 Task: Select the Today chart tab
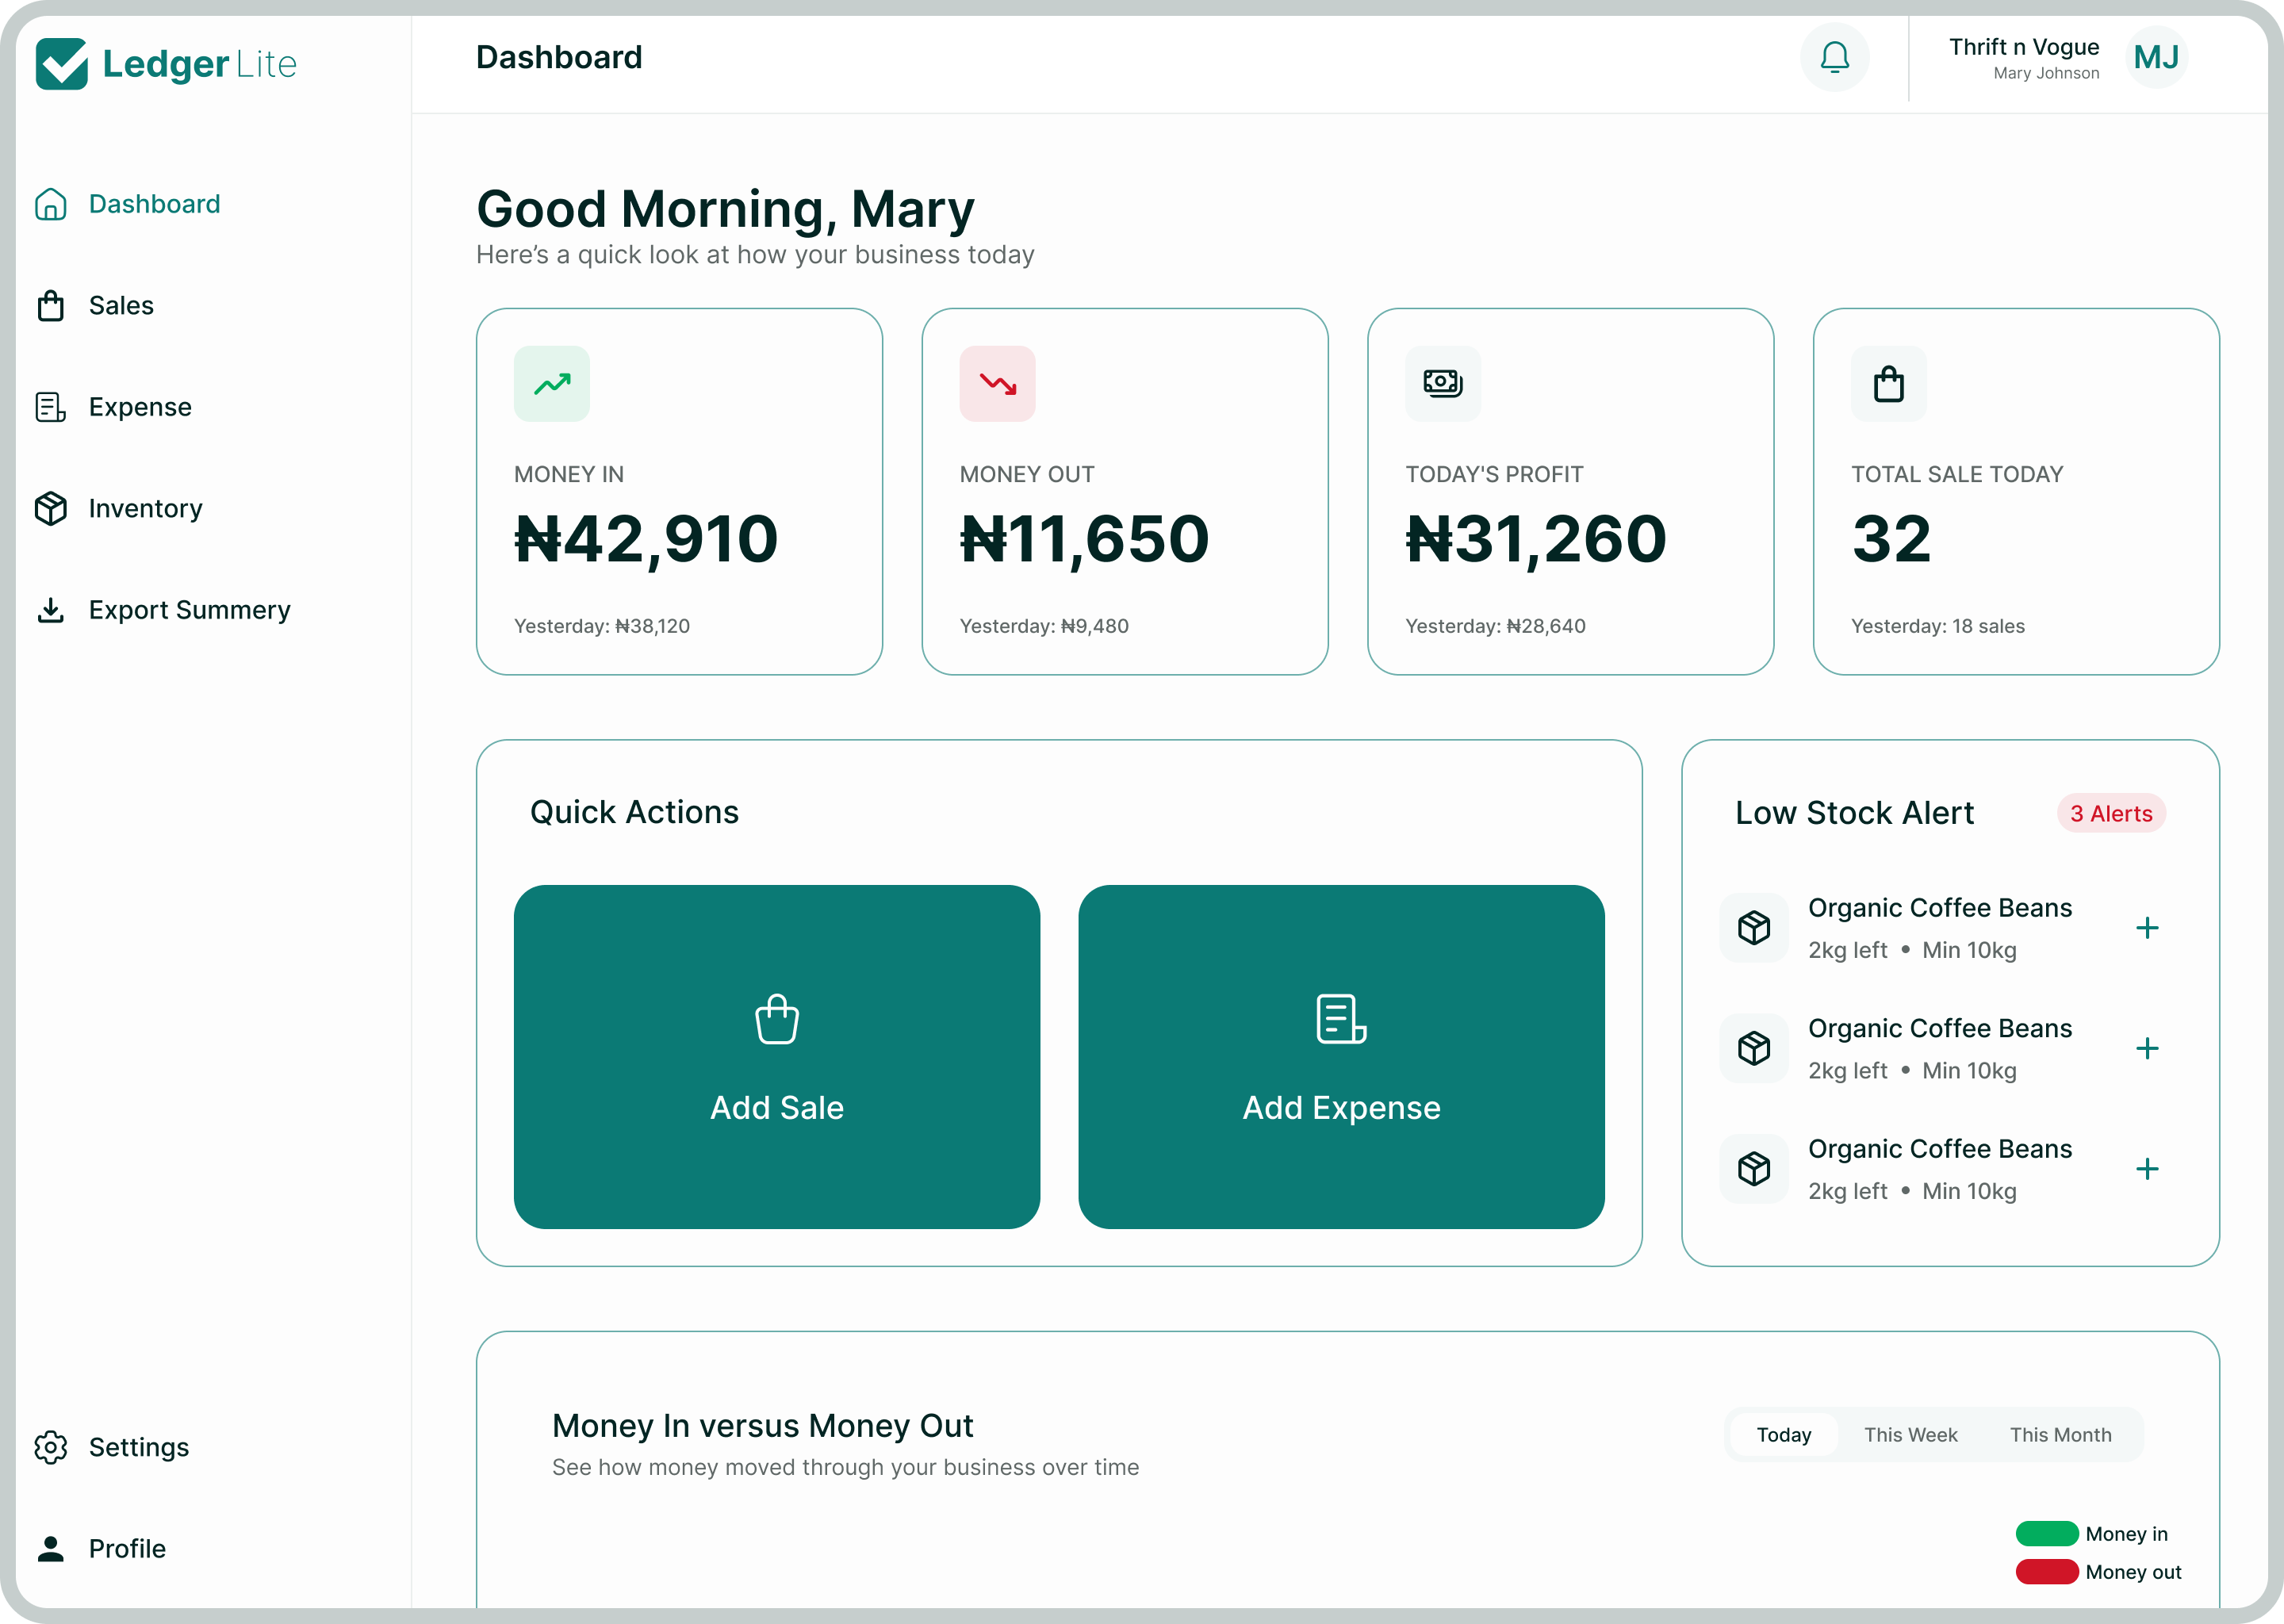point(1784,1435)
